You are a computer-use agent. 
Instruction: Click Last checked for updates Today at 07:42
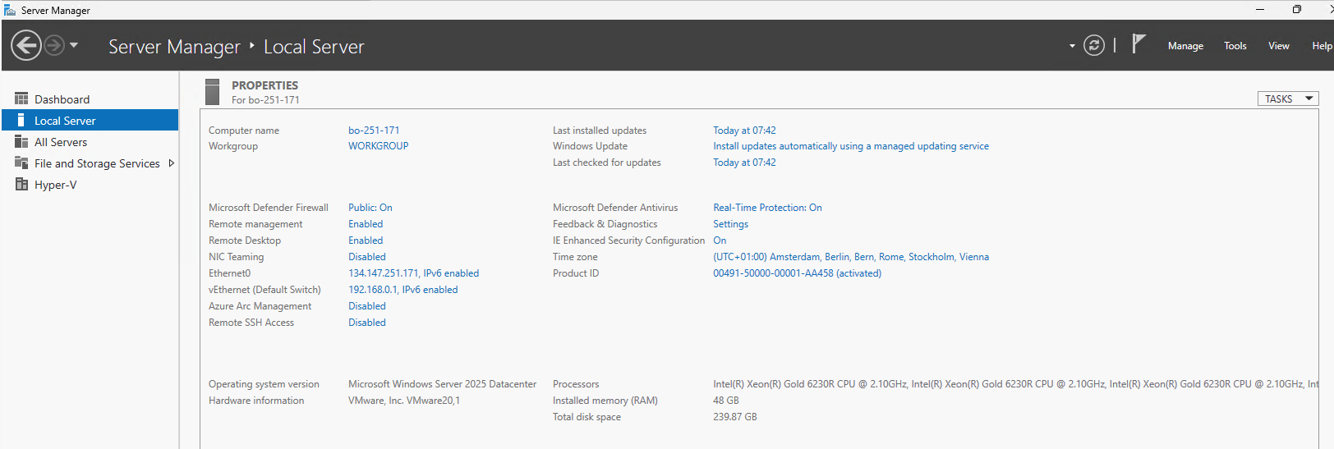[x=744, y=163]
